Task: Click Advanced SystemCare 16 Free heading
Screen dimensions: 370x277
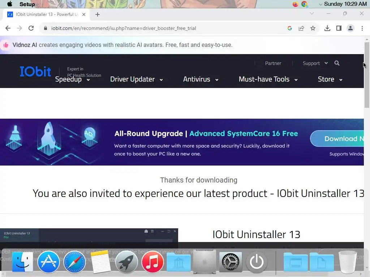Action: pyautogui.click(x=244, y=133)
